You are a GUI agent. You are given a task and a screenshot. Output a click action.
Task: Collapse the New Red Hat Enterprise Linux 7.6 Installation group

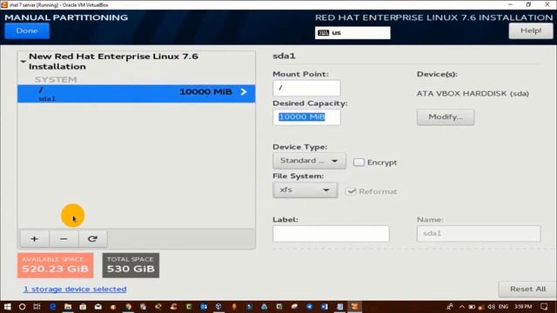point(23,62)
